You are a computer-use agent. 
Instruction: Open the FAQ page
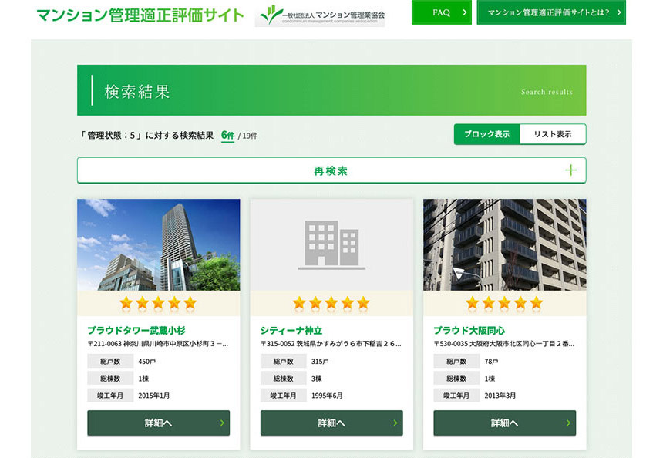[x=442, y=12]
